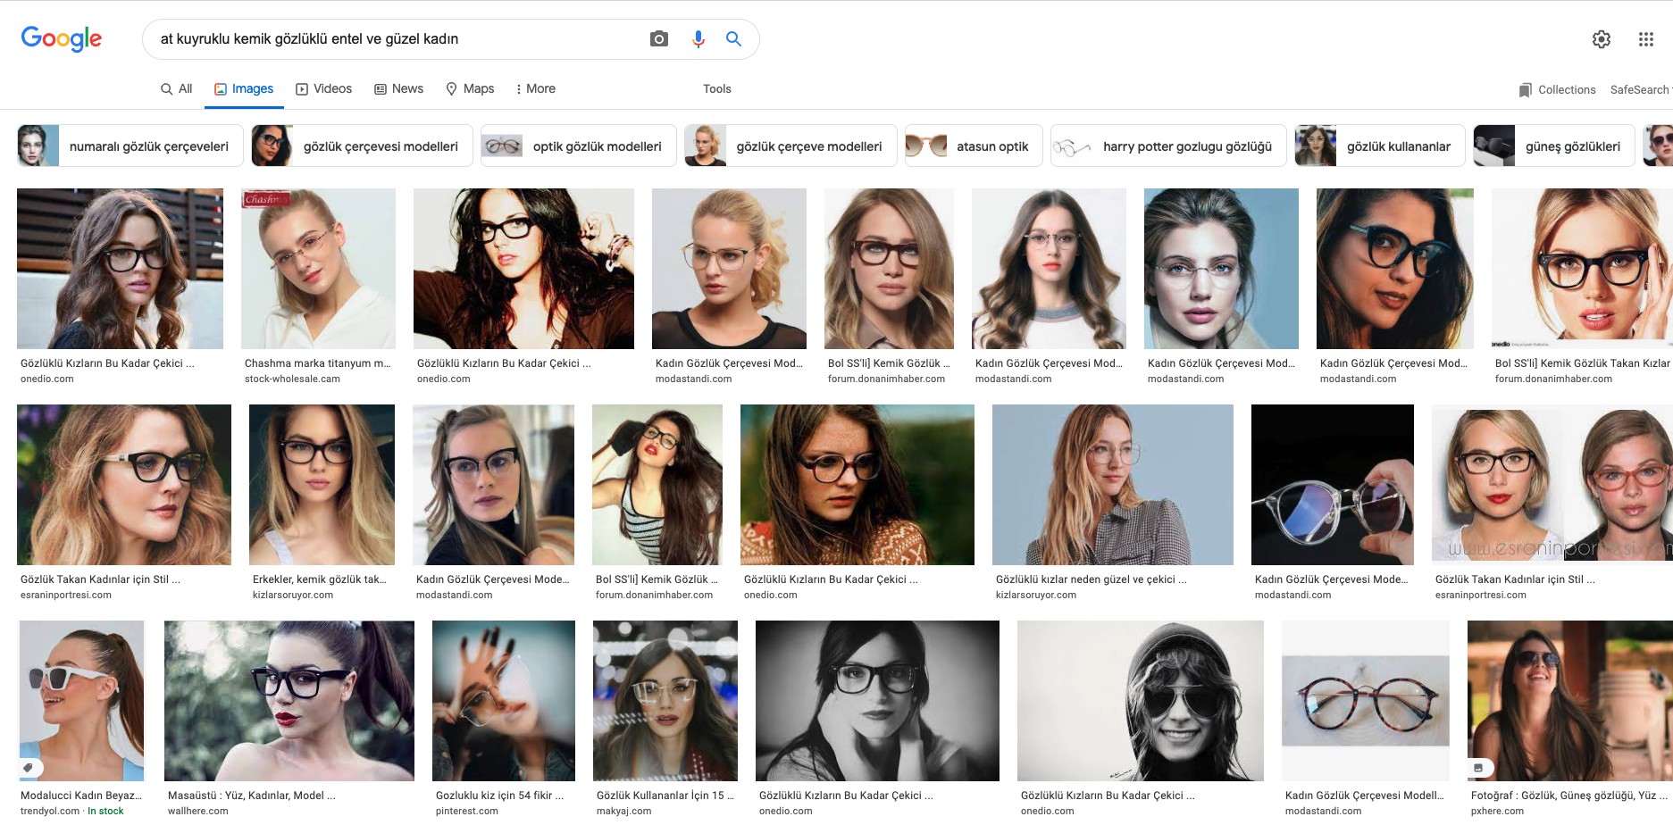Click the Collections bookmark icon

(x=1526, y=90)
